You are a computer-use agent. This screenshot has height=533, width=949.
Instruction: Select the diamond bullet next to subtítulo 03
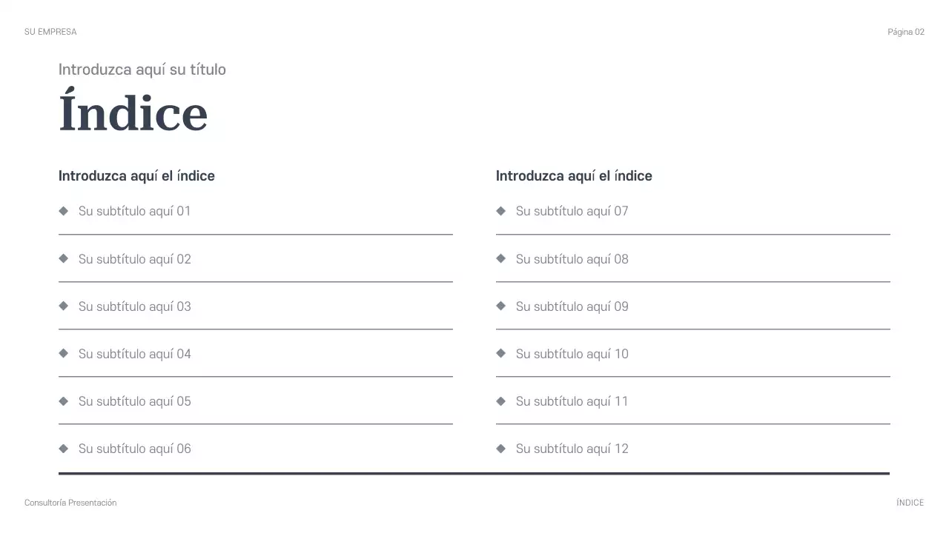click(x=63, y=306)
